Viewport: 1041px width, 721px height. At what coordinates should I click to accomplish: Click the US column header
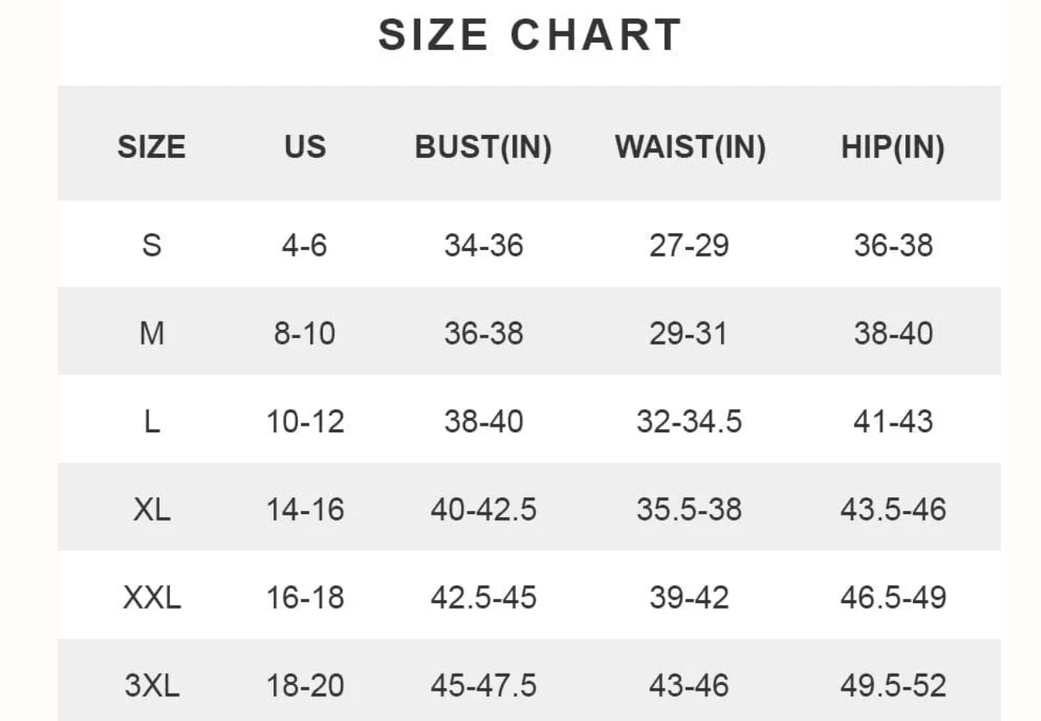point(305,148)
